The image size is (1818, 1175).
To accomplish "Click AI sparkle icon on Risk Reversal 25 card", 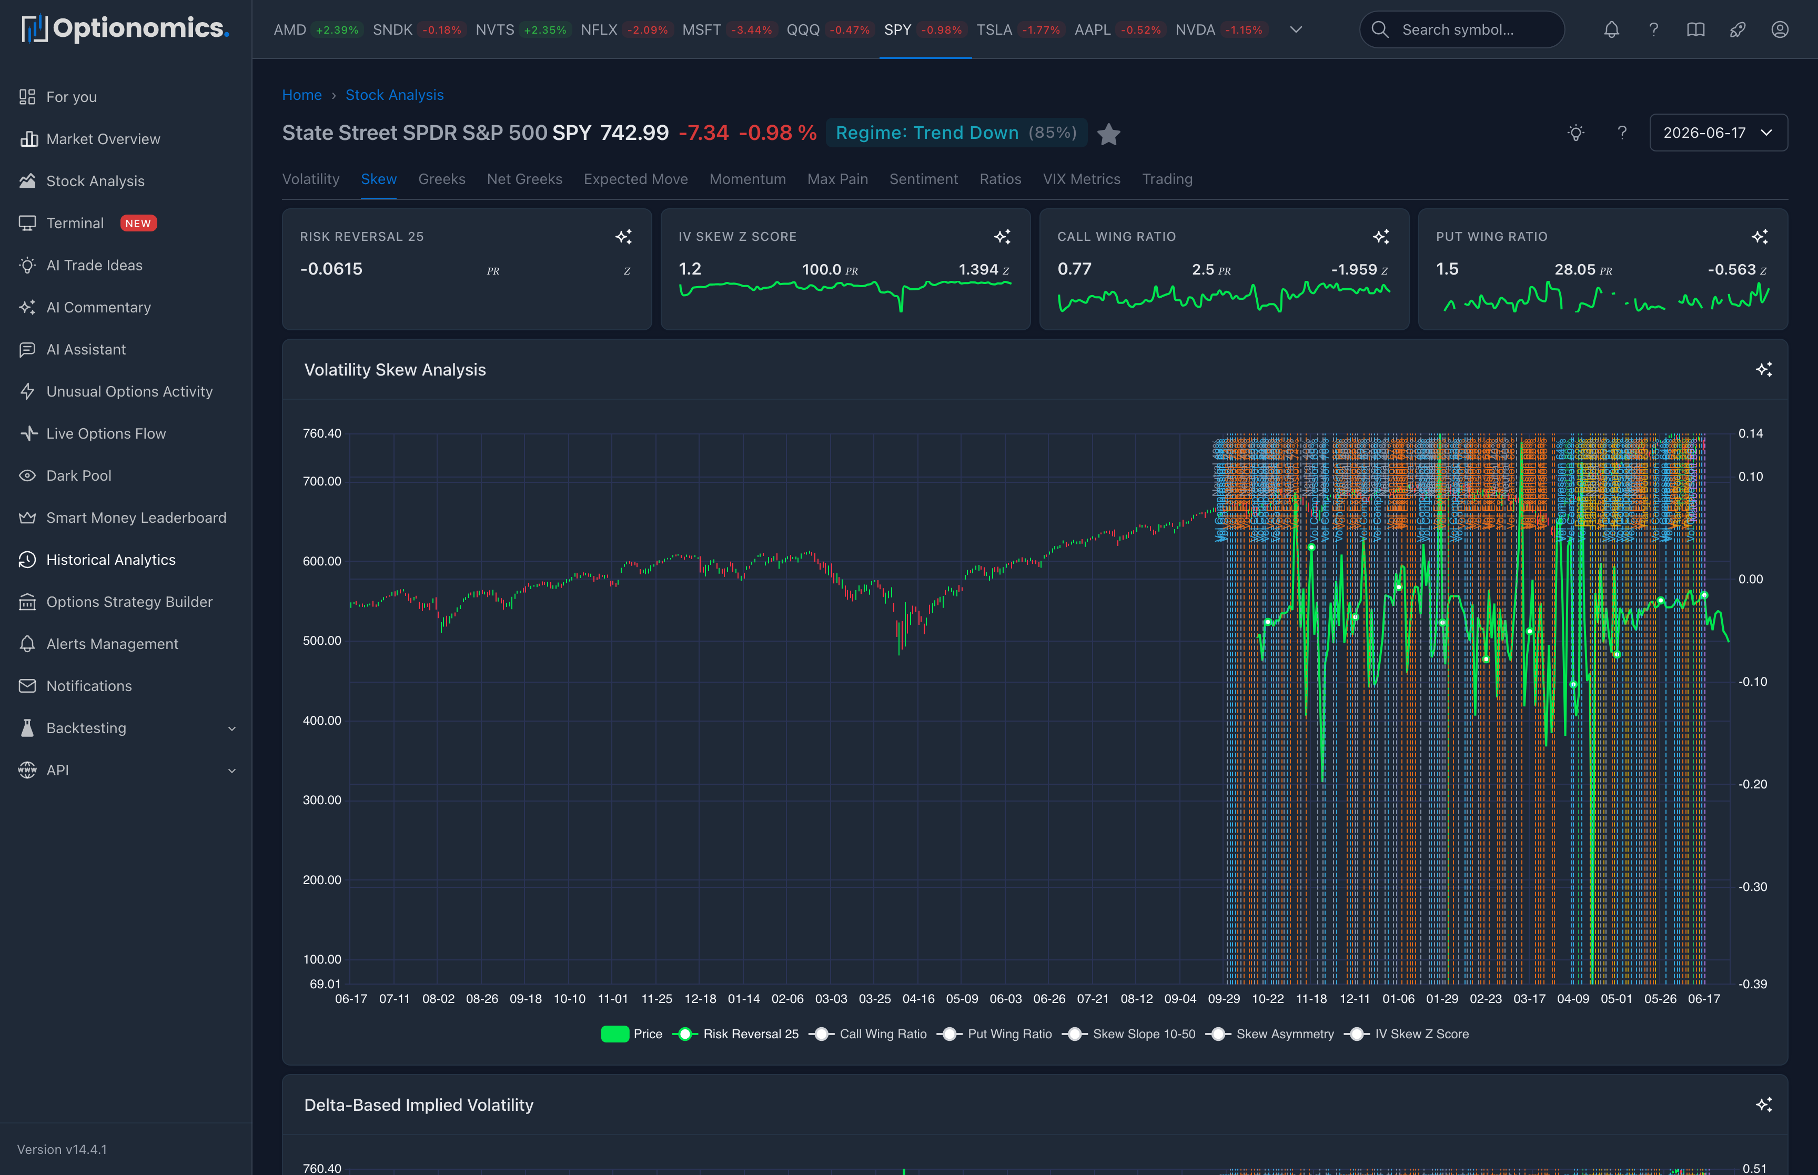I will 623,237.
